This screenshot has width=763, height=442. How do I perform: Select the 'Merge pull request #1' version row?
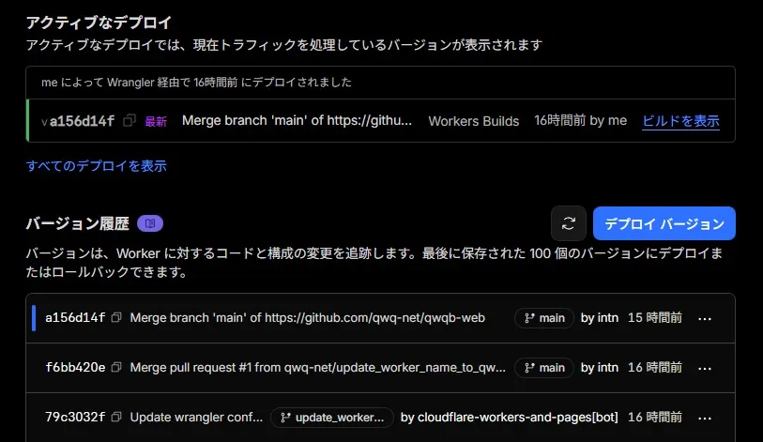(x=317, y=367)
